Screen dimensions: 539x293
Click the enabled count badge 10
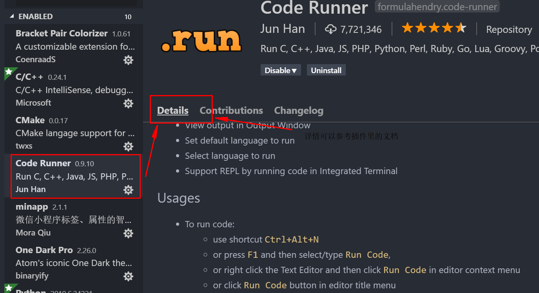pos(128,17)
